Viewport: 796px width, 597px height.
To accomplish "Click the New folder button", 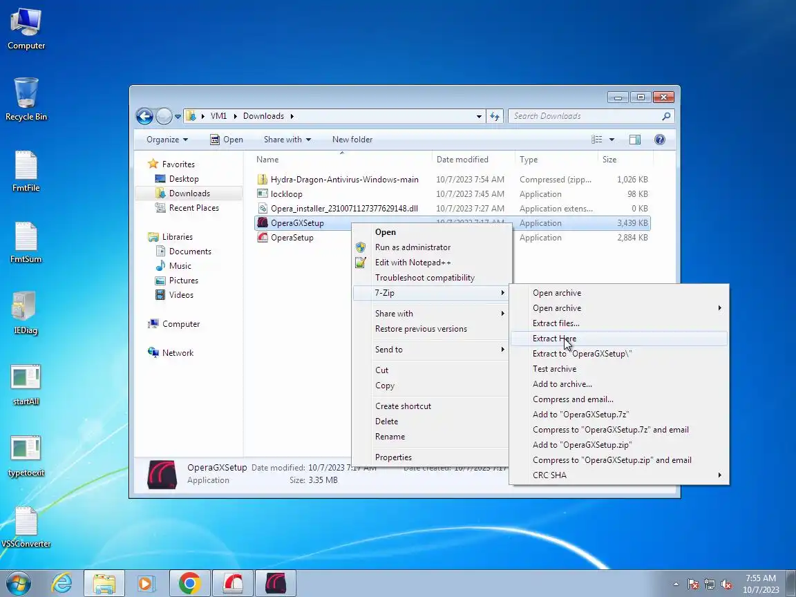I will 352,140.
